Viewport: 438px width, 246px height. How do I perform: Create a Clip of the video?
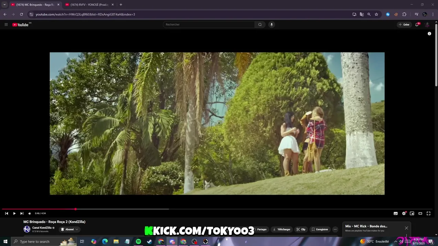click(x=301, y=229)
